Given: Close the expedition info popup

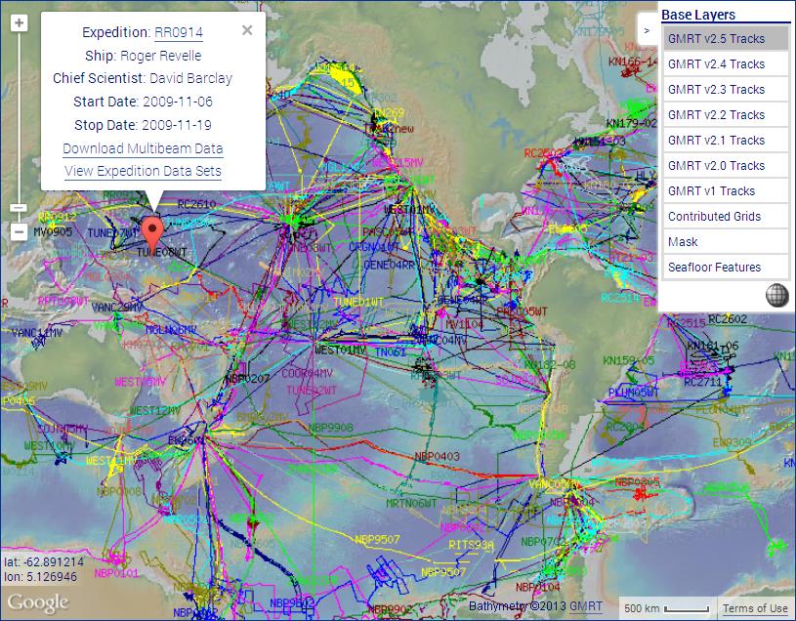Looking at the screenshot, I should [x=247, y=30].
